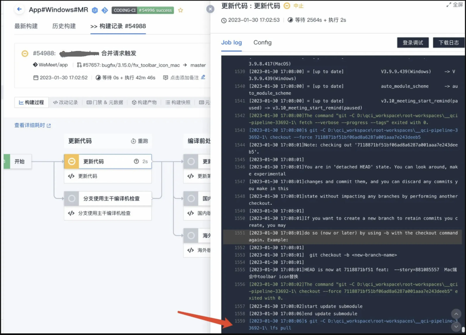Click the edit note pencil icon
Image resolution: width=466 pixels, height=335 pixels.
203,77
